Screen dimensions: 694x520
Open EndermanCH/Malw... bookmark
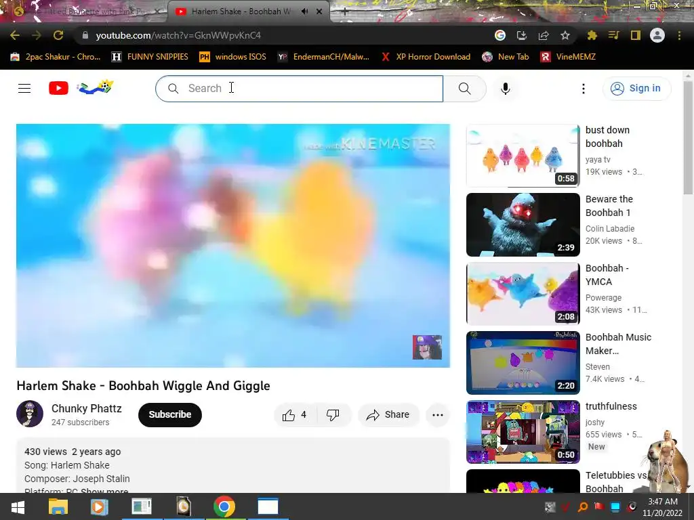[323, 57]
